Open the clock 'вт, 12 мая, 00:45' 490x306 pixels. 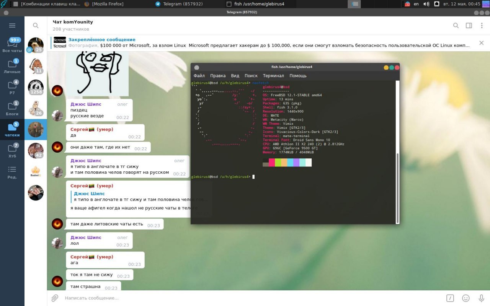[461, 4]
